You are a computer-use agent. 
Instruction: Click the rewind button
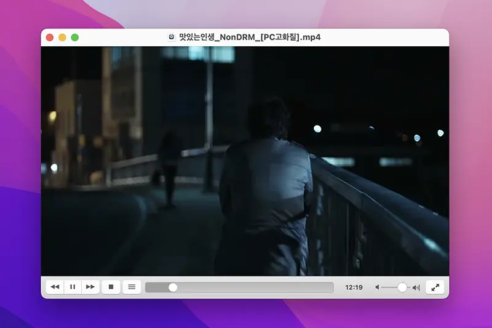(x=55, y=287)
